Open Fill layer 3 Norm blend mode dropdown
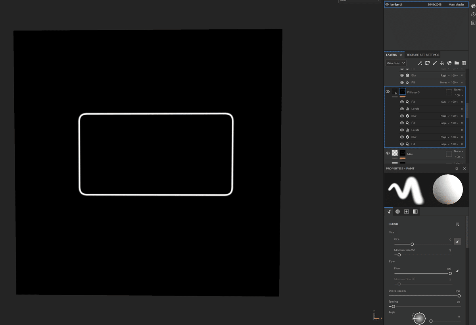The height and width of the screenshot is (325, 476). 459,90
